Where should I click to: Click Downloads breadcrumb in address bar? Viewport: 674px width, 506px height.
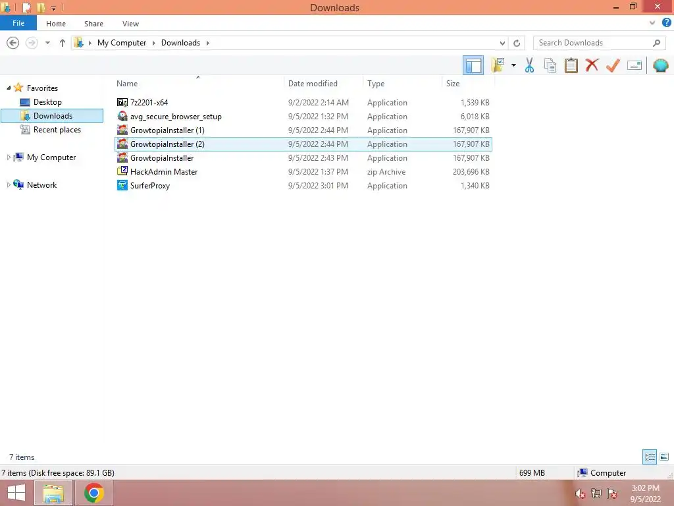(x=180, y=43)
